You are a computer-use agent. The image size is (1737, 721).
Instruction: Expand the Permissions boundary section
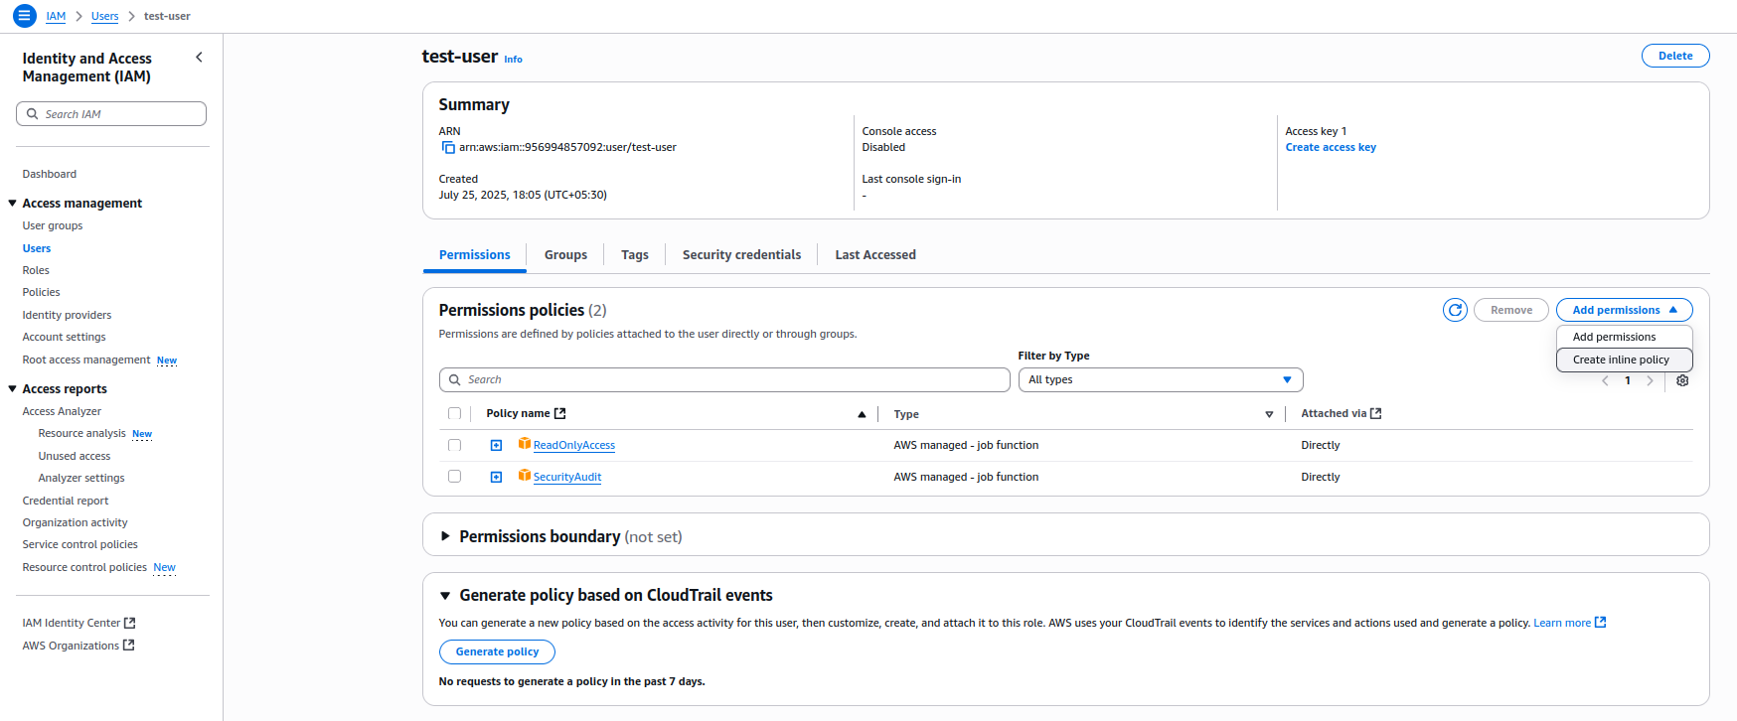[445, 536]
